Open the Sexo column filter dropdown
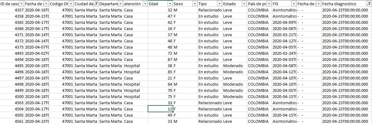Viewport: 372px width, 124px height. coord(194,4)
